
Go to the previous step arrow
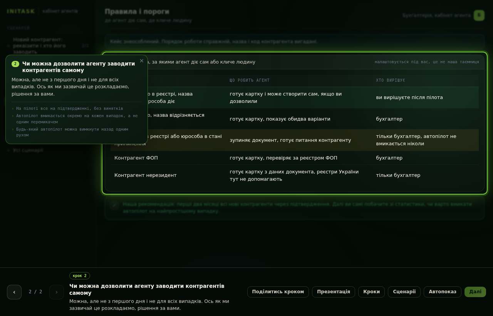[x=14, y=292]
